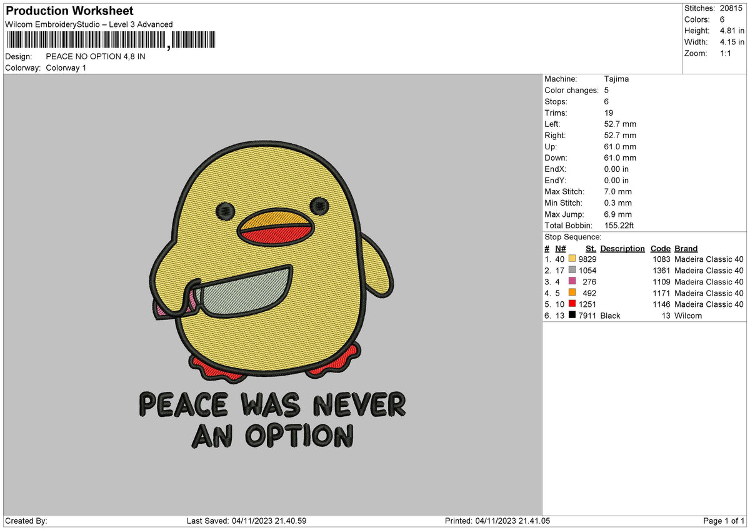The image size is (750, 530).
Task: Click the Min Stitch value '0.3 mm'
Action: click(x=618, y=202)
